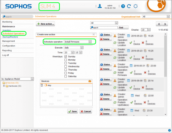Click the green check next to 8 Devices
The width and height of the screenshot is (172, 133).
point(132,102)
